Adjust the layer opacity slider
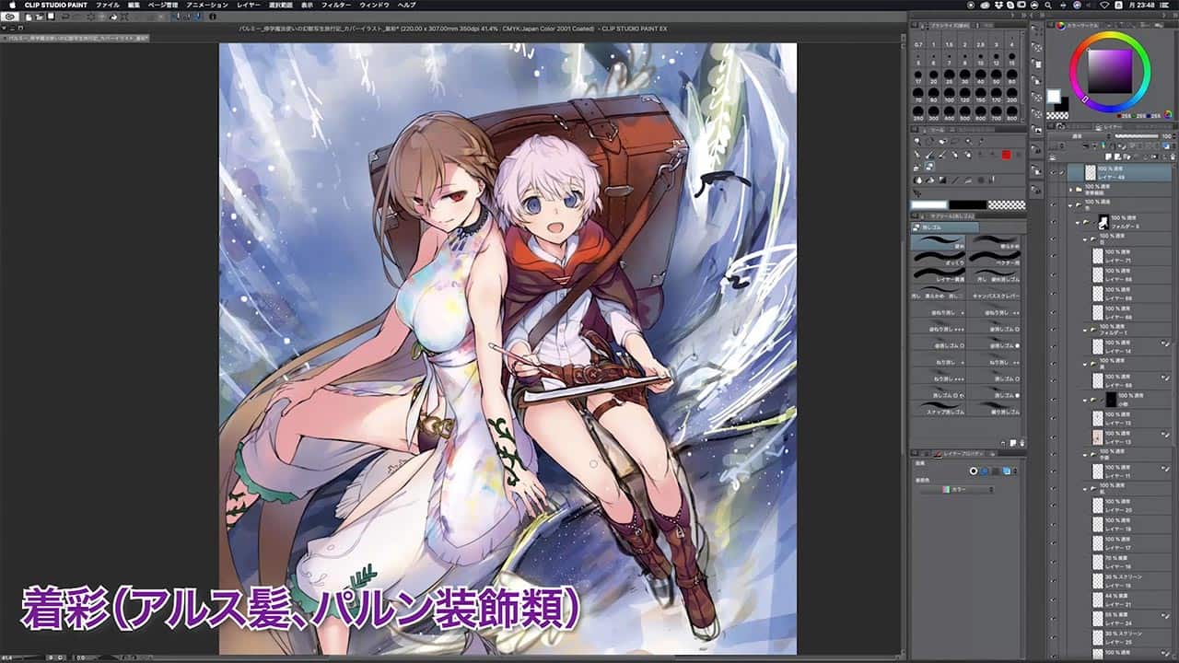Screen dimensions: 1179x663 (x=1136, y=135)
